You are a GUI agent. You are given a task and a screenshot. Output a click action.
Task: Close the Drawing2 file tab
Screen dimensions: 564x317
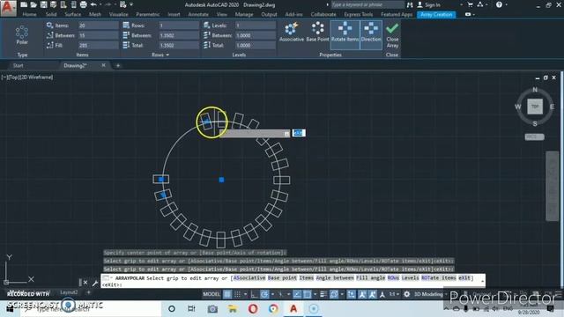(x=104, y=65)
